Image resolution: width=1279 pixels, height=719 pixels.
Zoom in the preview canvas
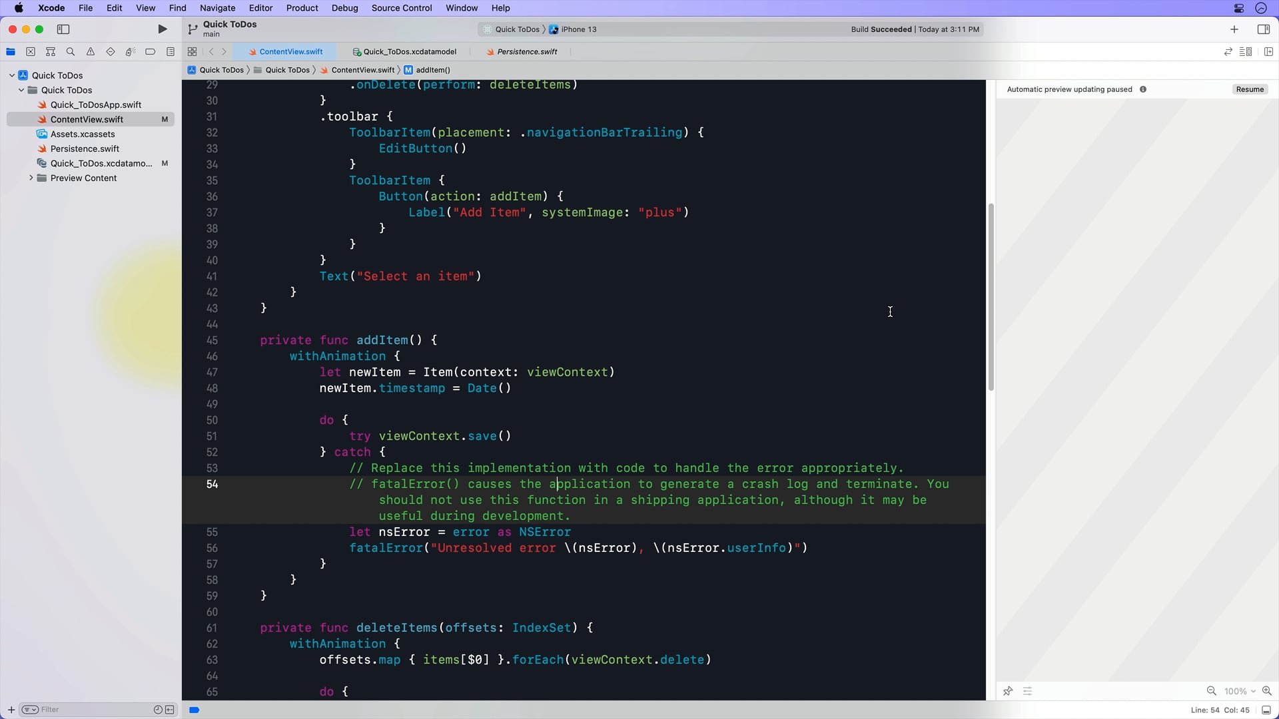pyautogui.click(x=1267, y=691)
